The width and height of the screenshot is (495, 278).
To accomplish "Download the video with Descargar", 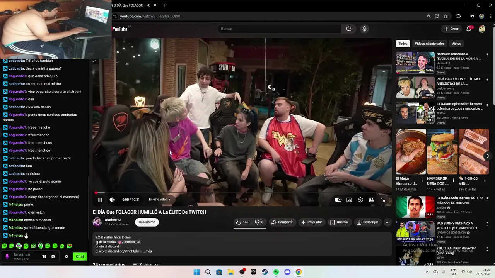I will [367, 222].
